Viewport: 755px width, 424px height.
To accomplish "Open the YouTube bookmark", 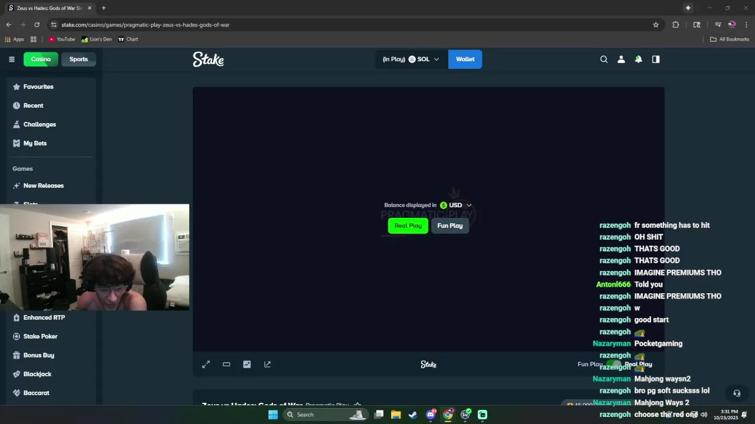I will [x=61, y=39].
